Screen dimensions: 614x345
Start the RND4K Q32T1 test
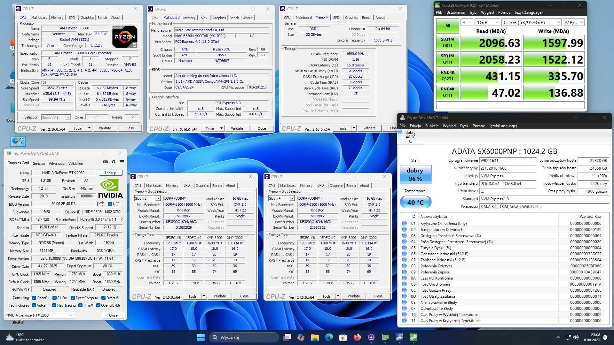[447, 76]
